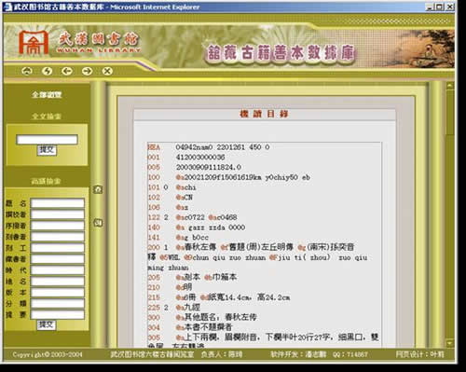Click the 地名 place name input field

point(58,282)
